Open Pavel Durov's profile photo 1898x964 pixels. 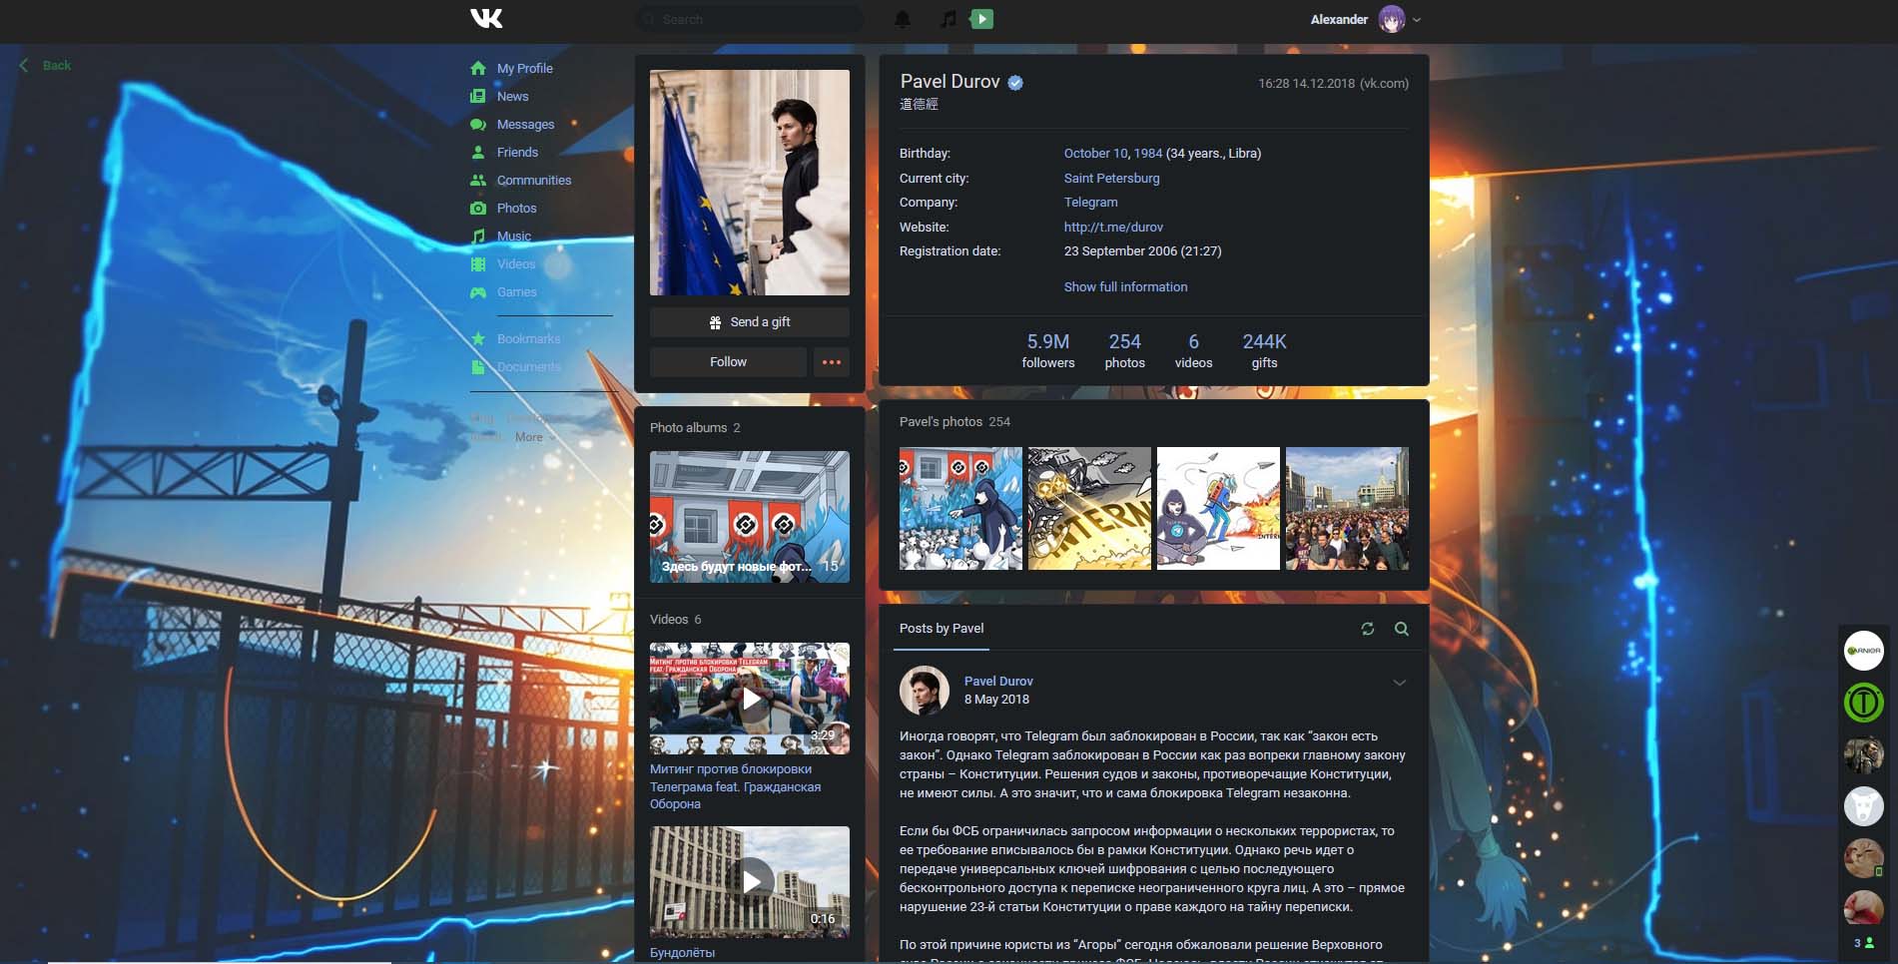[750, 183]
